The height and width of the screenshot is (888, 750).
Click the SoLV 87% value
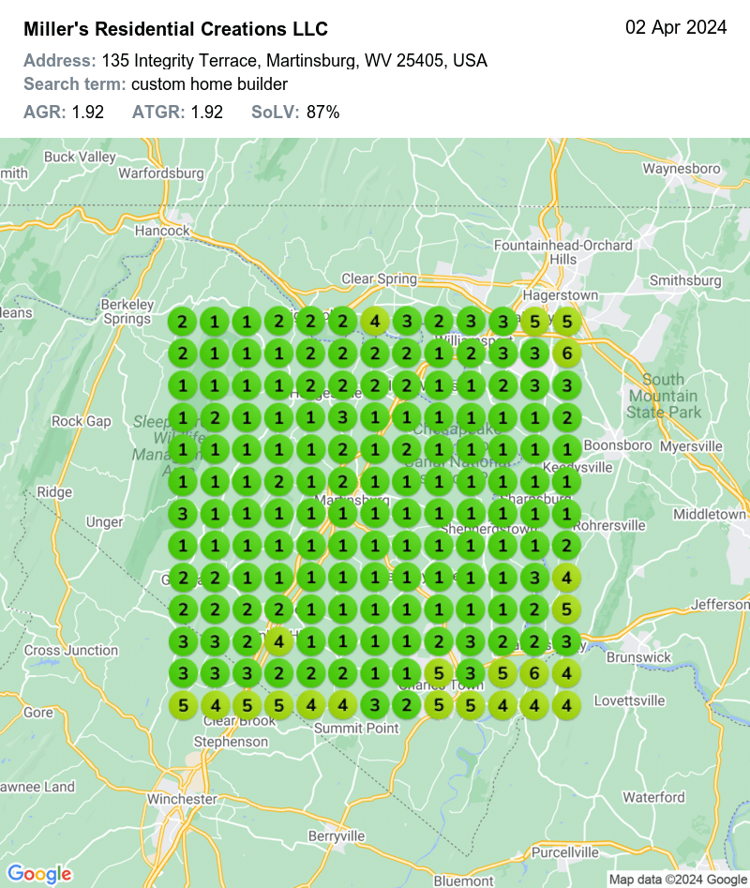[x=322, y=112]
